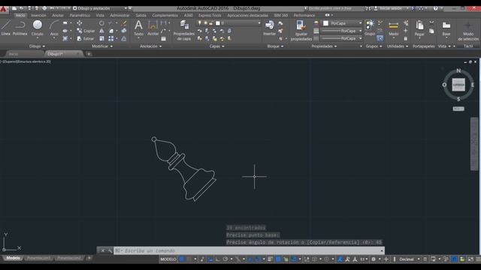This screenshot has height=270, width=481.
Task: Switch to the Vista ribbon tab
Action: [100, 15]
